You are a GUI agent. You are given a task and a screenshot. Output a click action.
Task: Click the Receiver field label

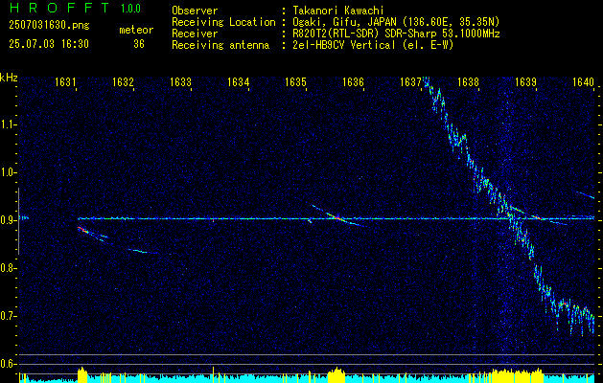[x=195, y=34]
